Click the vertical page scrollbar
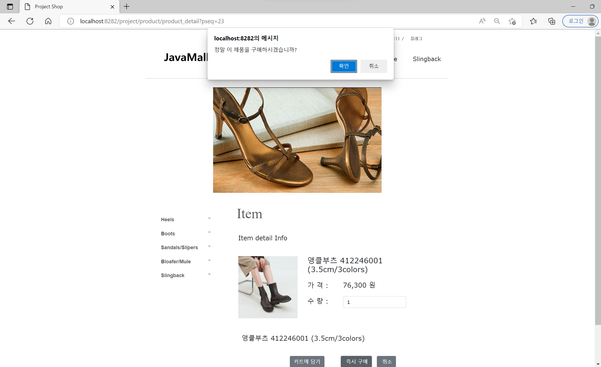The height and width of the screenshot is (367, 601). [x=598, y=180]
